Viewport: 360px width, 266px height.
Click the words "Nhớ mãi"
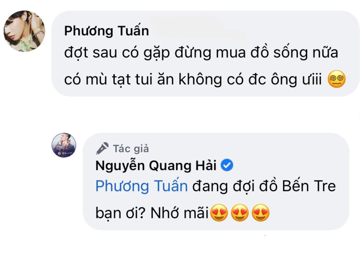coord(180,213)
